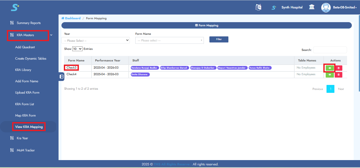
Task: Click the home icon in the Dashboard breadcrumb
Action: click(63, 18)
